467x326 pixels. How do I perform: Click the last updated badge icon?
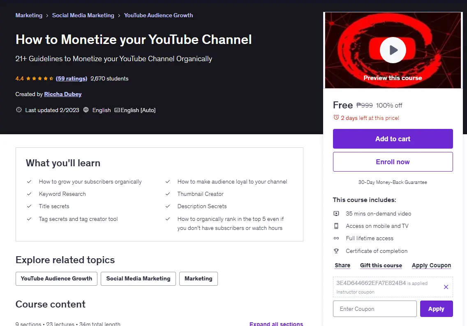point(19,110)
